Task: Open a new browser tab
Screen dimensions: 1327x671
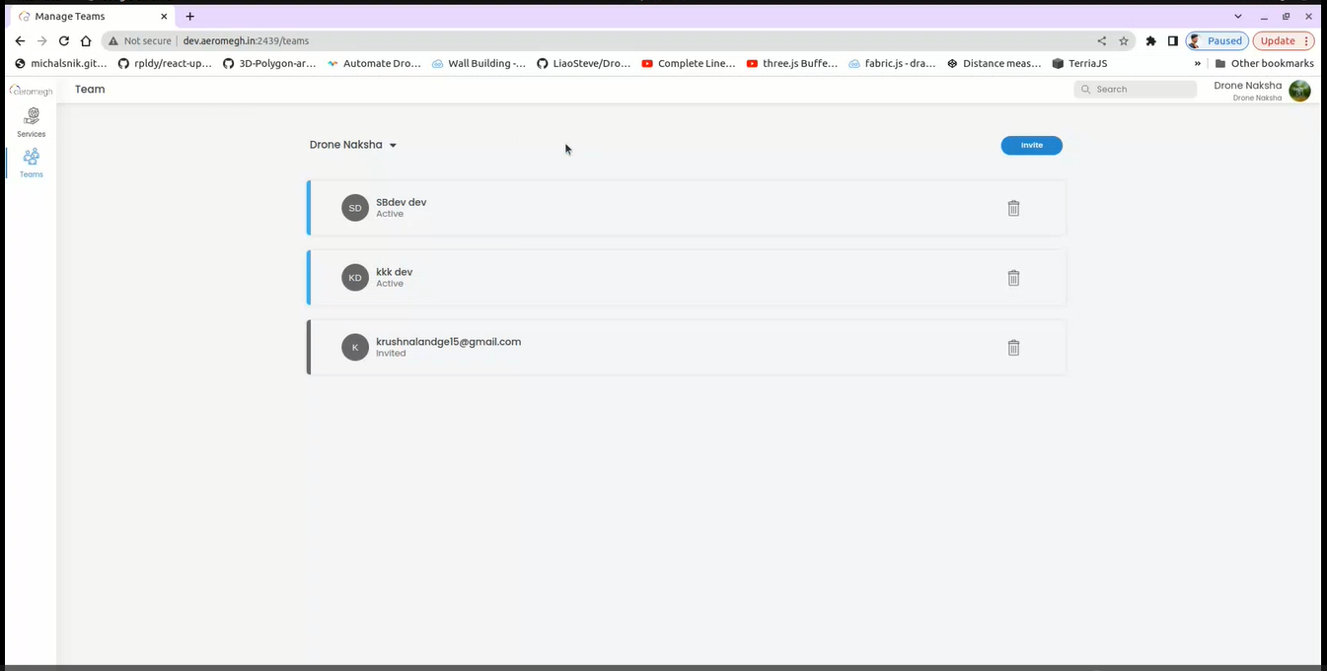Action: [x=190, y=17]
